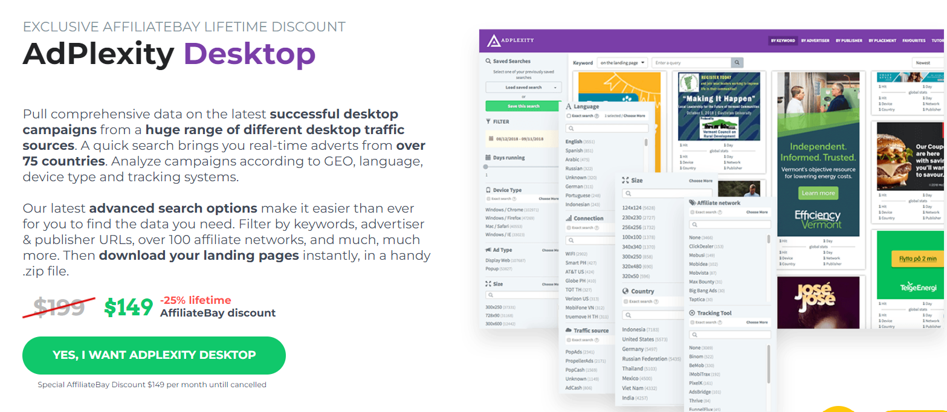Switch to the BY PUBLISHER tab
Screen dimensions: 947x412
848,40
